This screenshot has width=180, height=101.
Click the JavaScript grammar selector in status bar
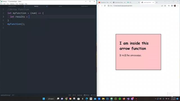(80, 95)
